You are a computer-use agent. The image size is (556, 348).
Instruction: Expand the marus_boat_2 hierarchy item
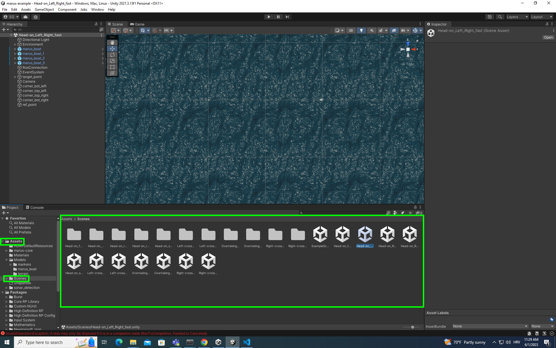[x=15, y=58]
